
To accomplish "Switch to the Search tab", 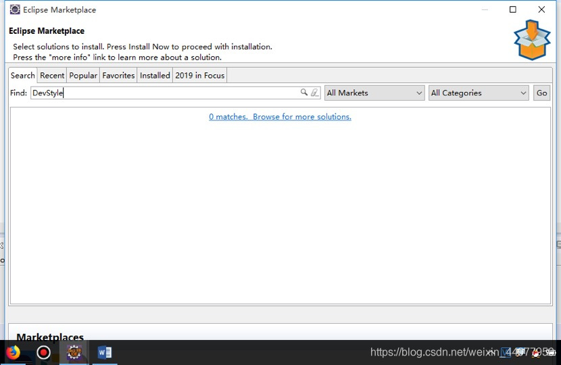I will (22, 76).
